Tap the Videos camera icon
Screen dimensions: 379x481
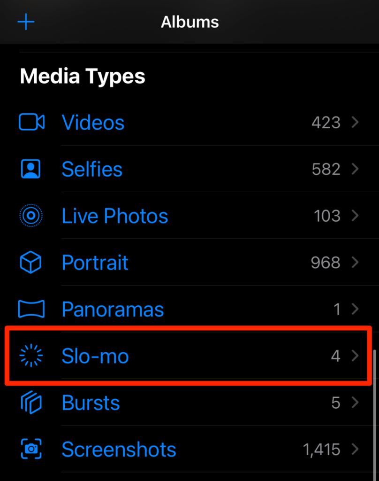pyautogui.click(x=31, y=122)
